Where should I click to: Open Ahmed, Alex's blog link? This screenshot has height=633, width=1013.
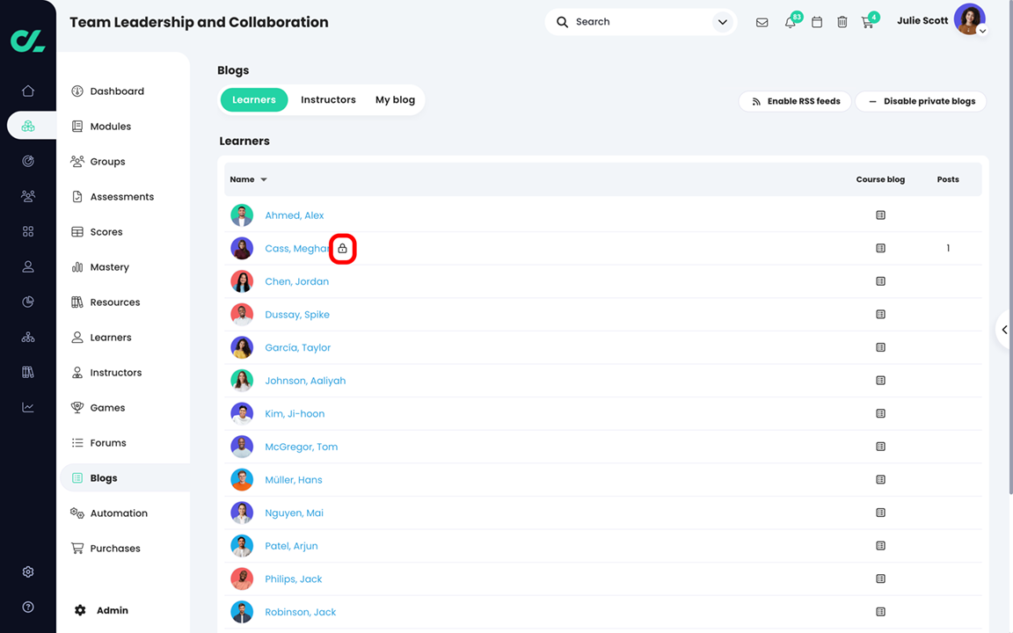tap(294, 215)
